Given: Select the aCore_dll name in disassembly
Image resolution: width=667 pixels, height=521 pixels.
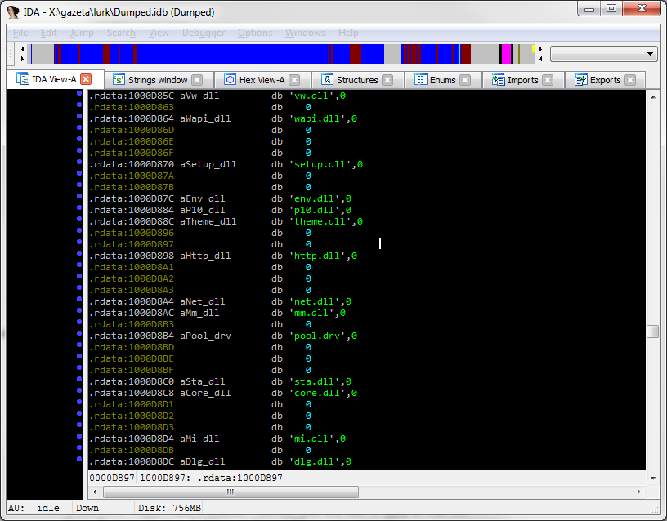Looking at the screenshot, I should [205, 393].
